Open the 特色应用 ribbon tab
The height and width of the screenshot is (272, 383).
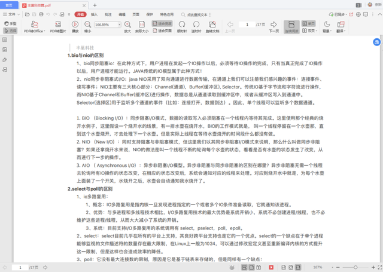click(x=167, y=14)
